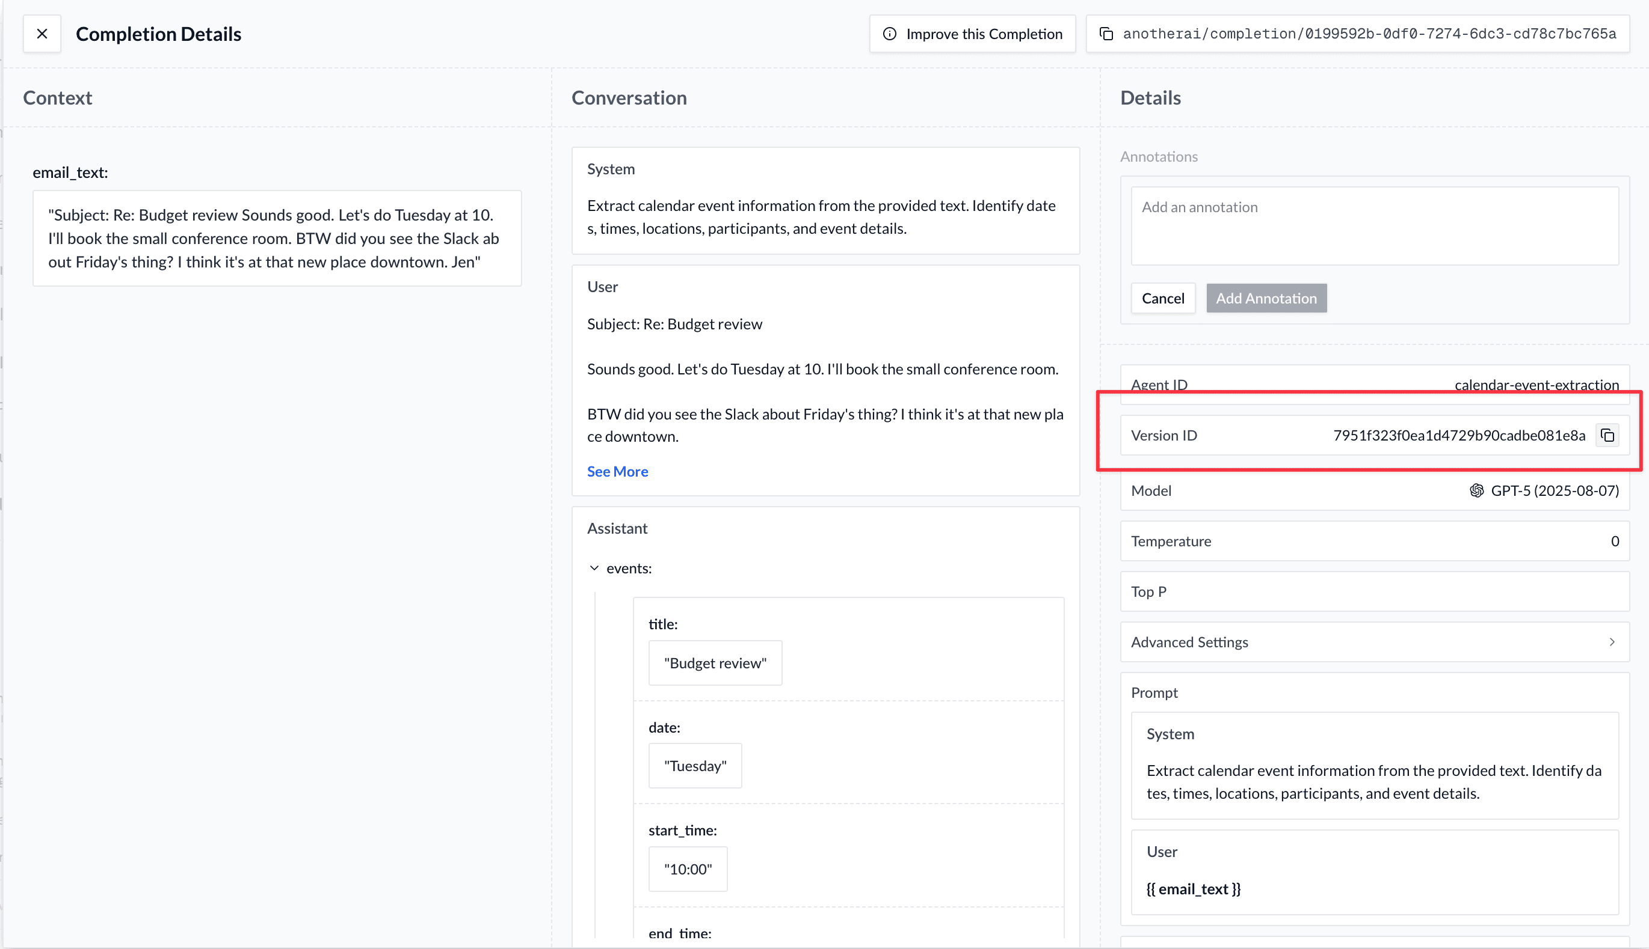Screen dimensions: 1649x949
Task: Click the Temperature value showing 0
Action: [x=1615, y=541]
